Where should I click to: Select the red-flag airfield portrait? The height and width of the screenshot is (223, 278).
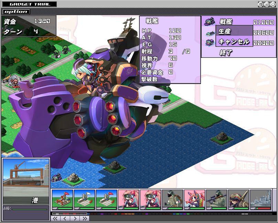[x=106, y=200]
